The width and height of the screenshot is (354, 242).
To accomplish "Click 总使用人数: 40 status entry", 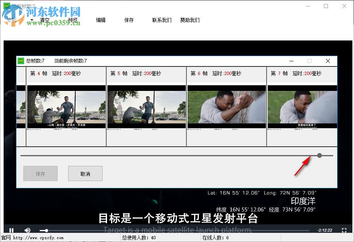I will [139, 238].
